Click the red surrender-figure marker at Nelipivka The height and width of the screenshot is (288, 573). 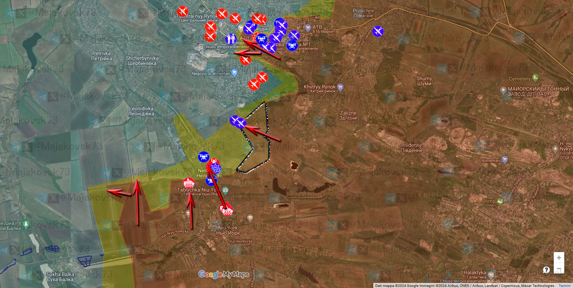point(214,161)
